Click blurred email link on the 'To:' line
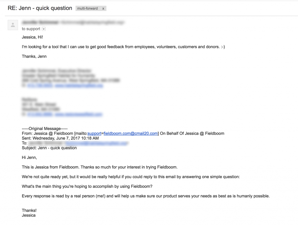The width and height of the screenshot is (298, 225). 96,143
